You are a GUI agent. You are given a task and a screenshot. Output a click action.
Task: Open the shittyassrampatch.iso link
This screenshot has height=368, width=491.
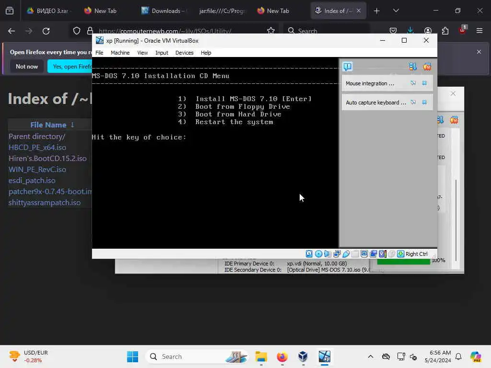[45, 203]
